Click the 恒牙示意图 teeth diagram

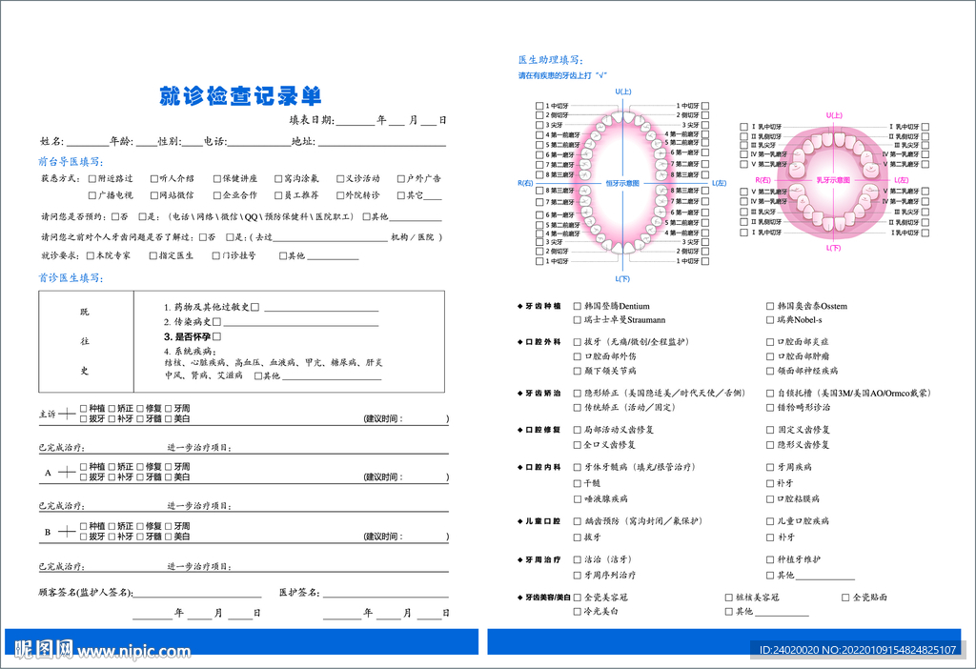click(622, 184)
